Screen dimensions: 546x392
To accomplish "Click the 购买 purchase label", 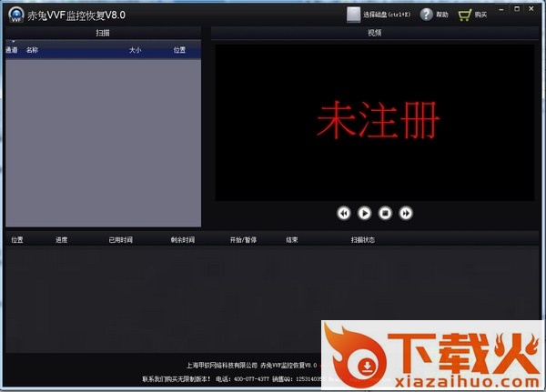I will pyautogui.click(x=480, y=15).
